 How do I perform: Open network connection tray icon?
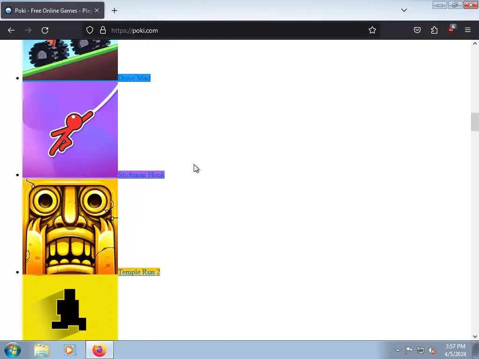pos(421,350)
